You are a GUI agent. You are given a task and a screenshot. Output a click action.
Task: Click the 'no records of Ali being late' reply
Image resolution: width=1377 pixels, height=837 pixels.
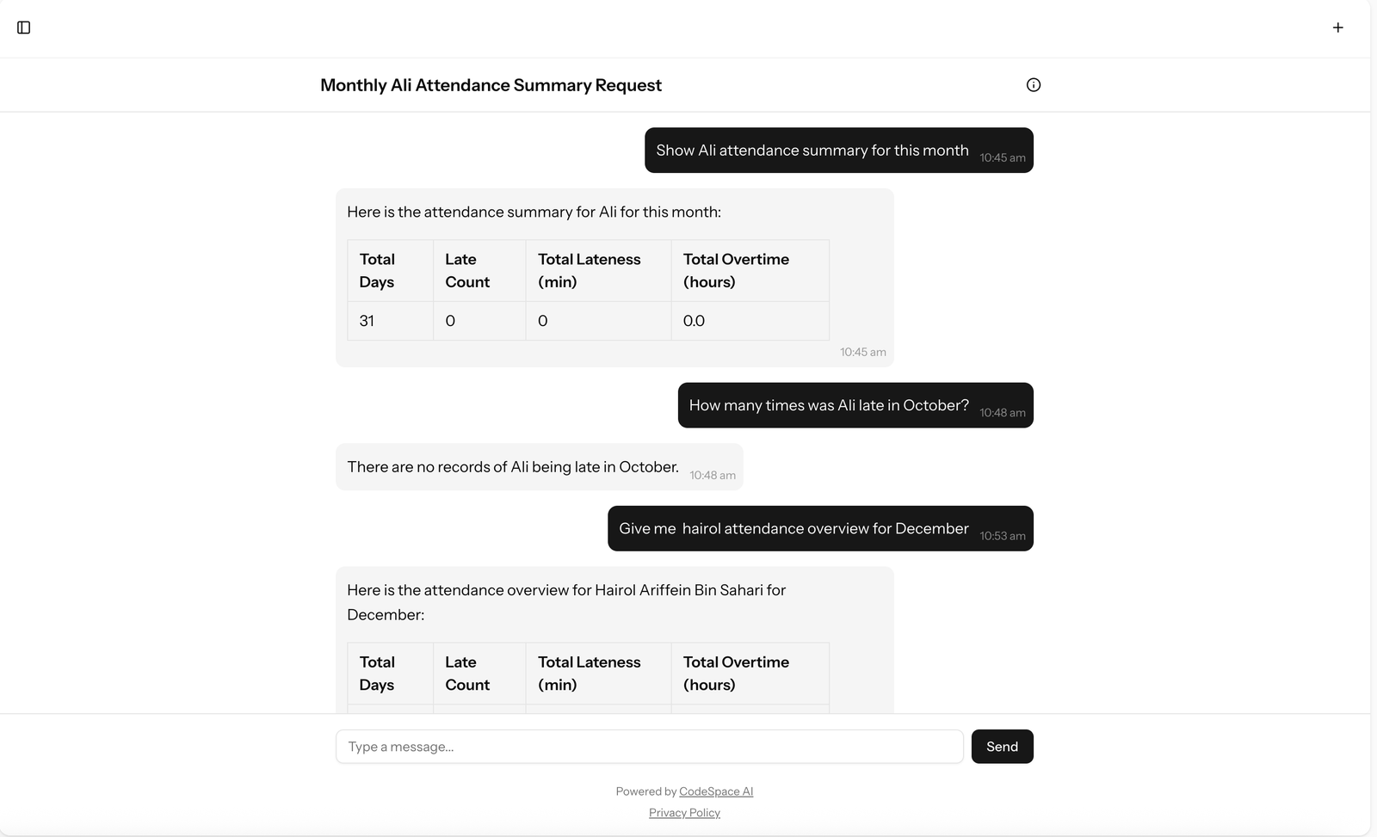click(513, 467)
